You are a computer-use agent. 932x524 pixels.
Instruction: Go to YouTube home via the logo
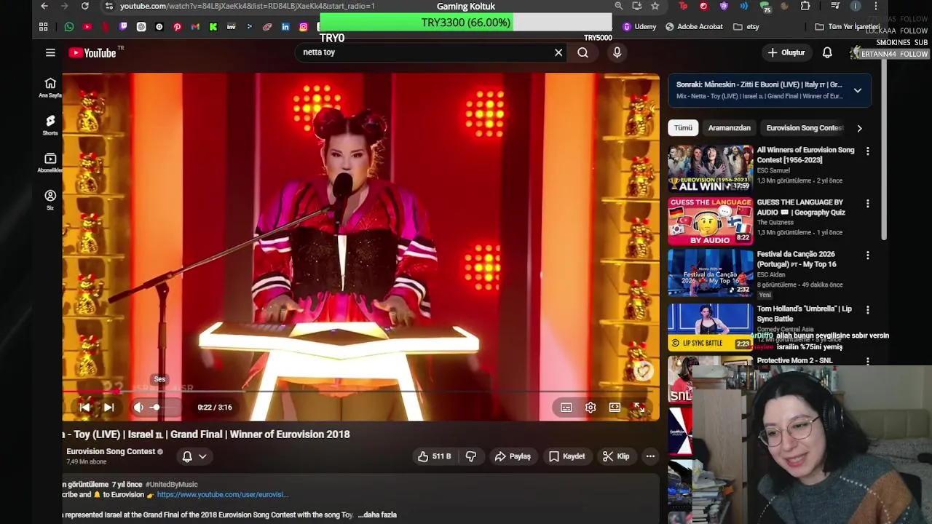point(92,52)
